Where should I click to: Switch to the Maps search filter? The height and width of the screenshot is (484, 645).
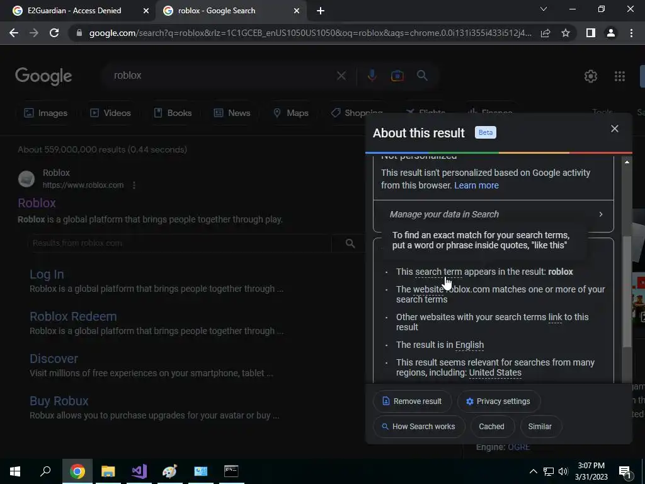291,113
